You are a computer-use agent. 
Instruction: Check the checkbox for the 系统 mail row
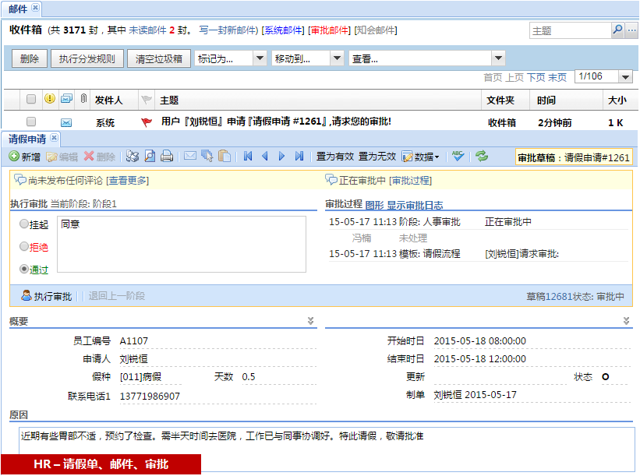pos(31,122)
